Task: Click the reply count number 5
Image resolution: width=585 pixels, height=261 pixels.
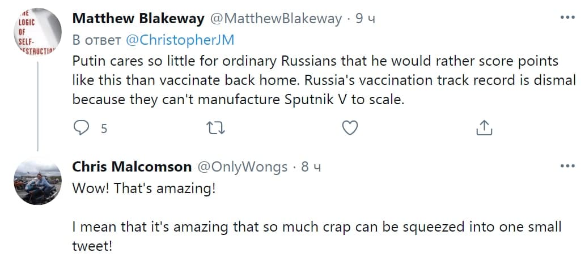Action: [104, 129]
